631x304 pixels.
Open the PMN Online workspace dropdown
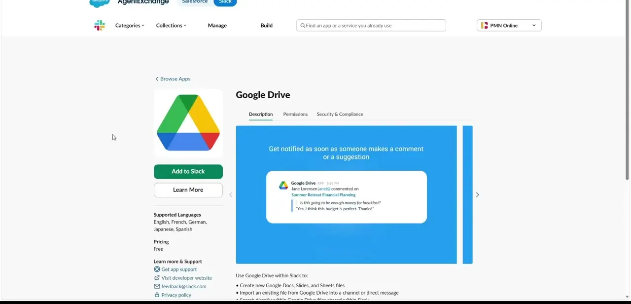pyautogui.click(x=509, y=26)
